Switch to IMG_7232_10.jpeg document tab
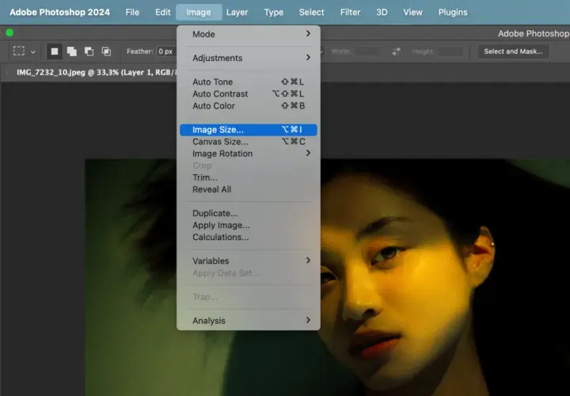This screenshot has height=396, width=570. coord(97,72)
